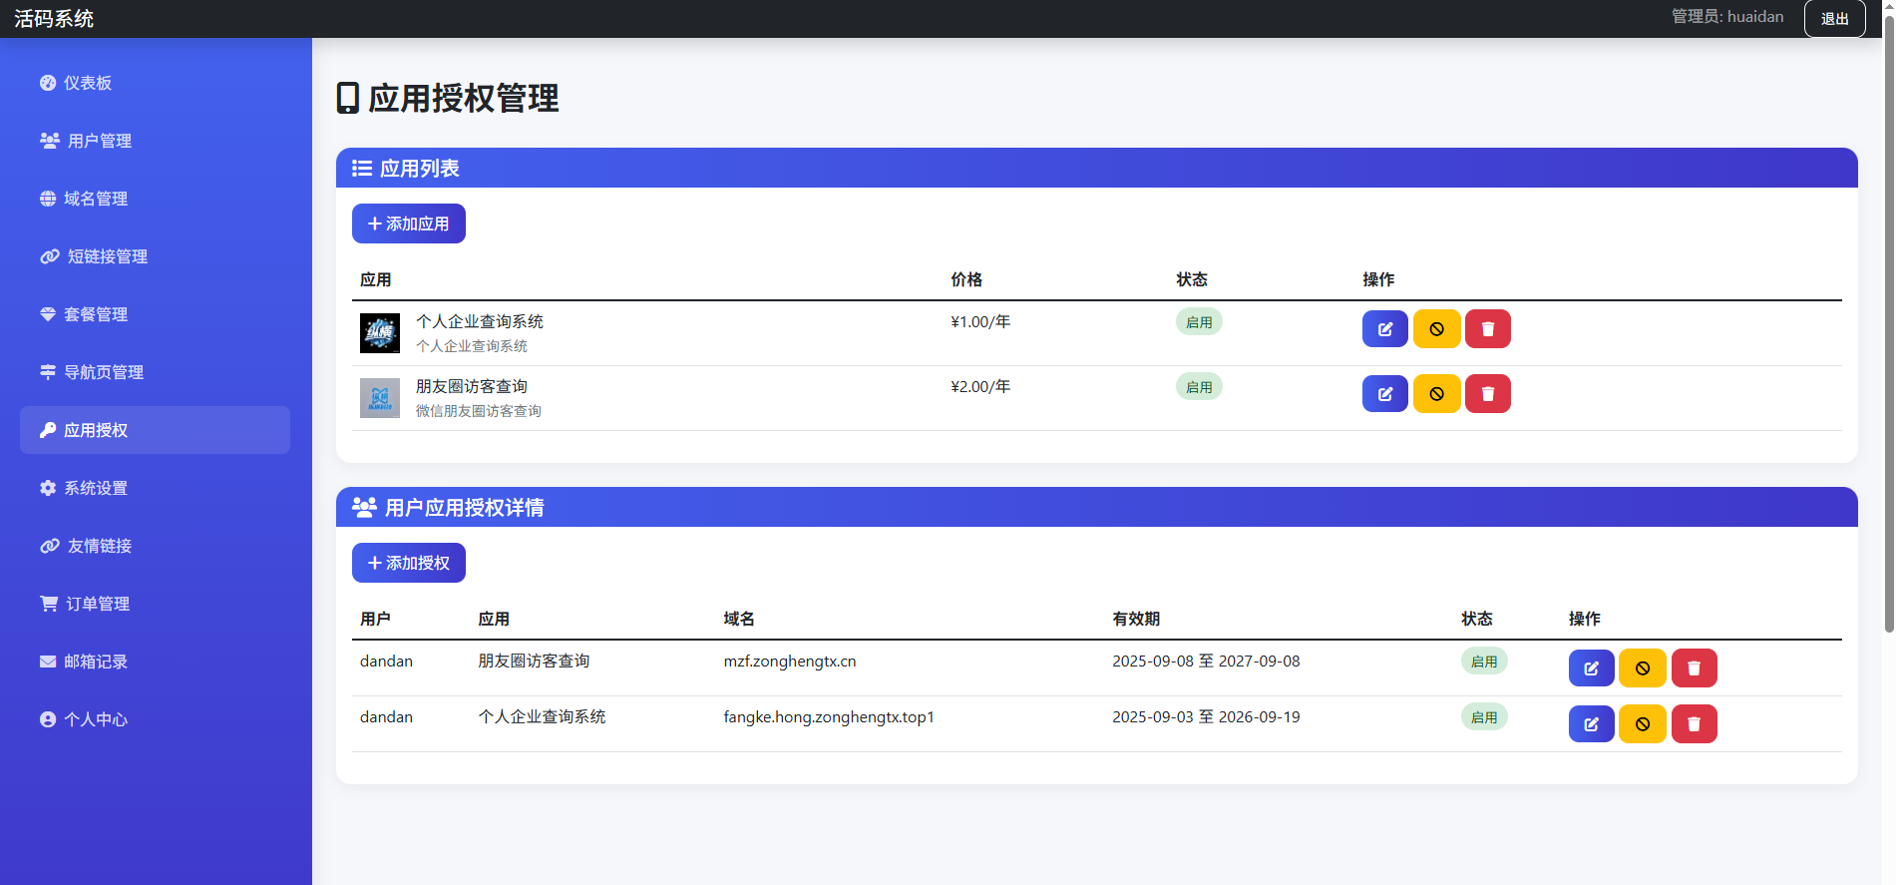1896x885 pixels.
Task: Disable authorization for mzf.zonghengtx.cn domain
Action: coord(1642,668)
